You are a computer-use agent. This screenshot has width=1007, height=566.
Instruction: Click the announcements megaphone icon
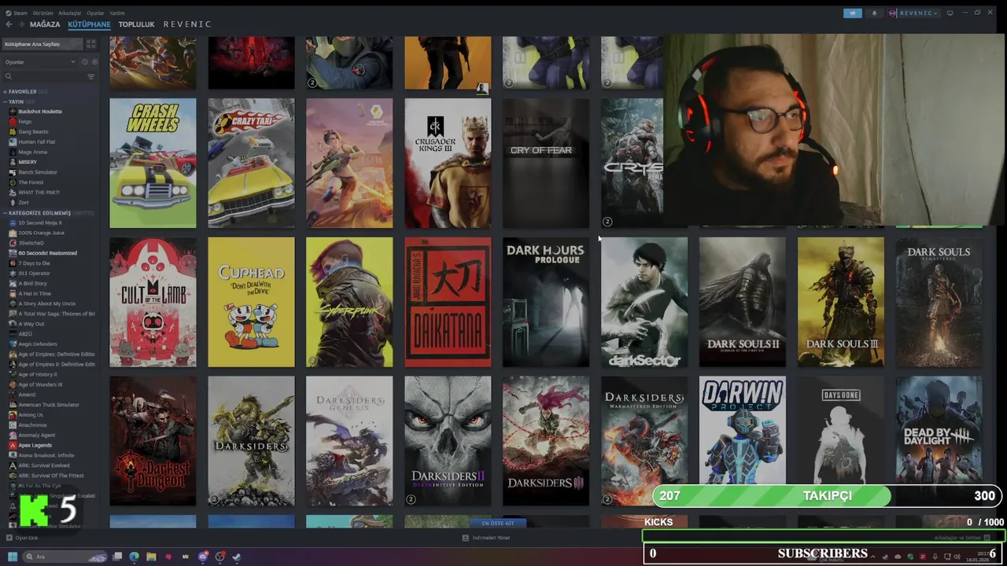[x=853, y=13]
